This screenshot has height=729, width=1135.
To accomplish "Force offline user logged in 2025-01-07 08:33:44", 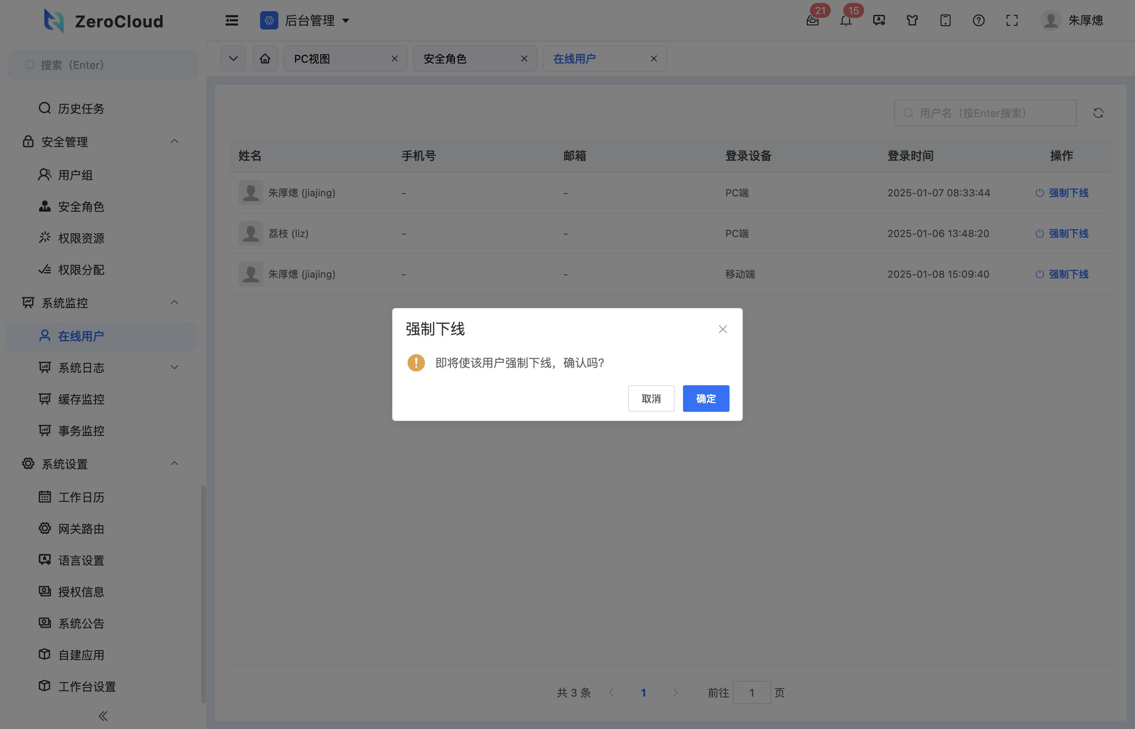I will (x=1061, y=193).
